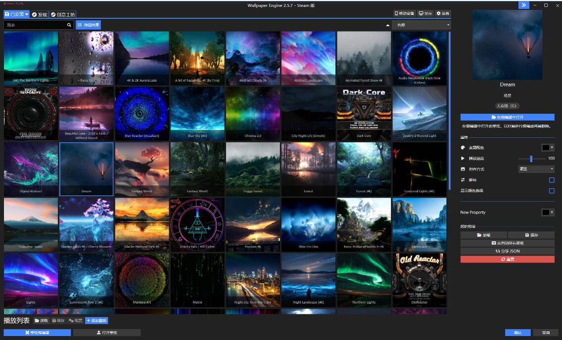Open the 主题配色 scheme color dropdown arrow
Screen dimensions: 562x340
pos(552,147)
